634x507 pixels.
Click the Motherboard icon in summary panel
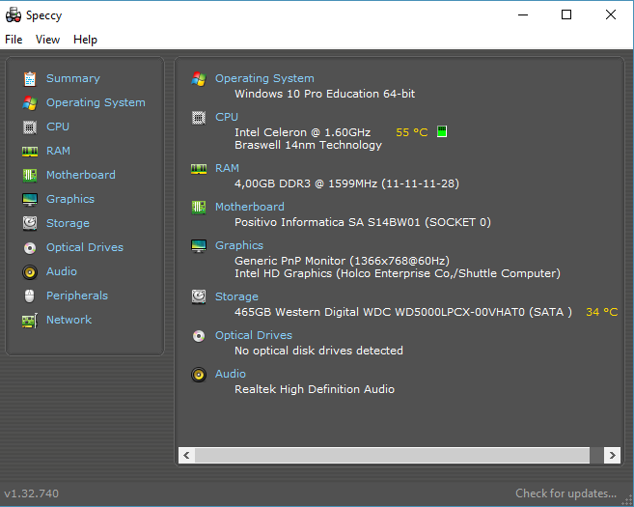(199, 208)
